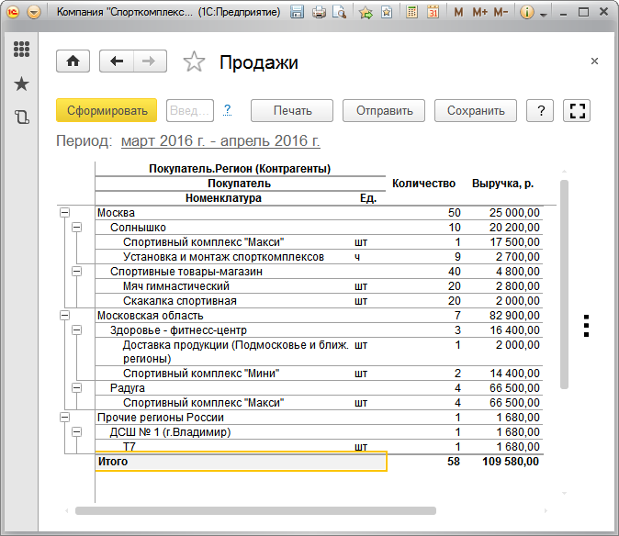
Task: Open help with the ? button
Action: (x=540, y=110)
